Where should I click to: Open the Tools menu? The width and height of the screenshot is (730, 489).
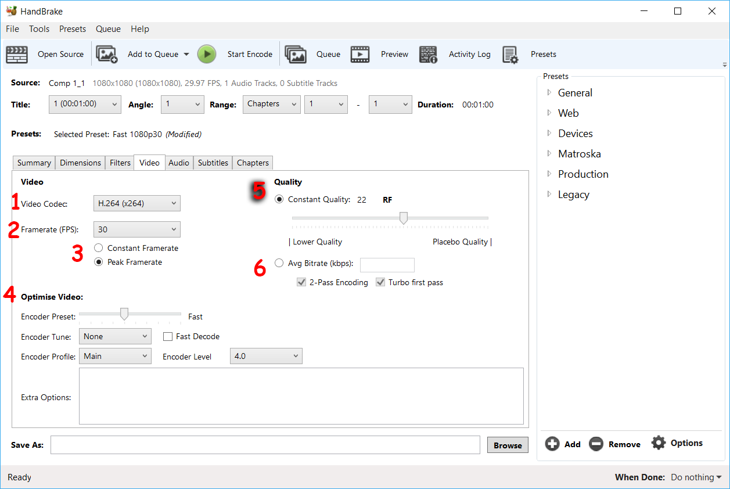[x=39, y=29]
